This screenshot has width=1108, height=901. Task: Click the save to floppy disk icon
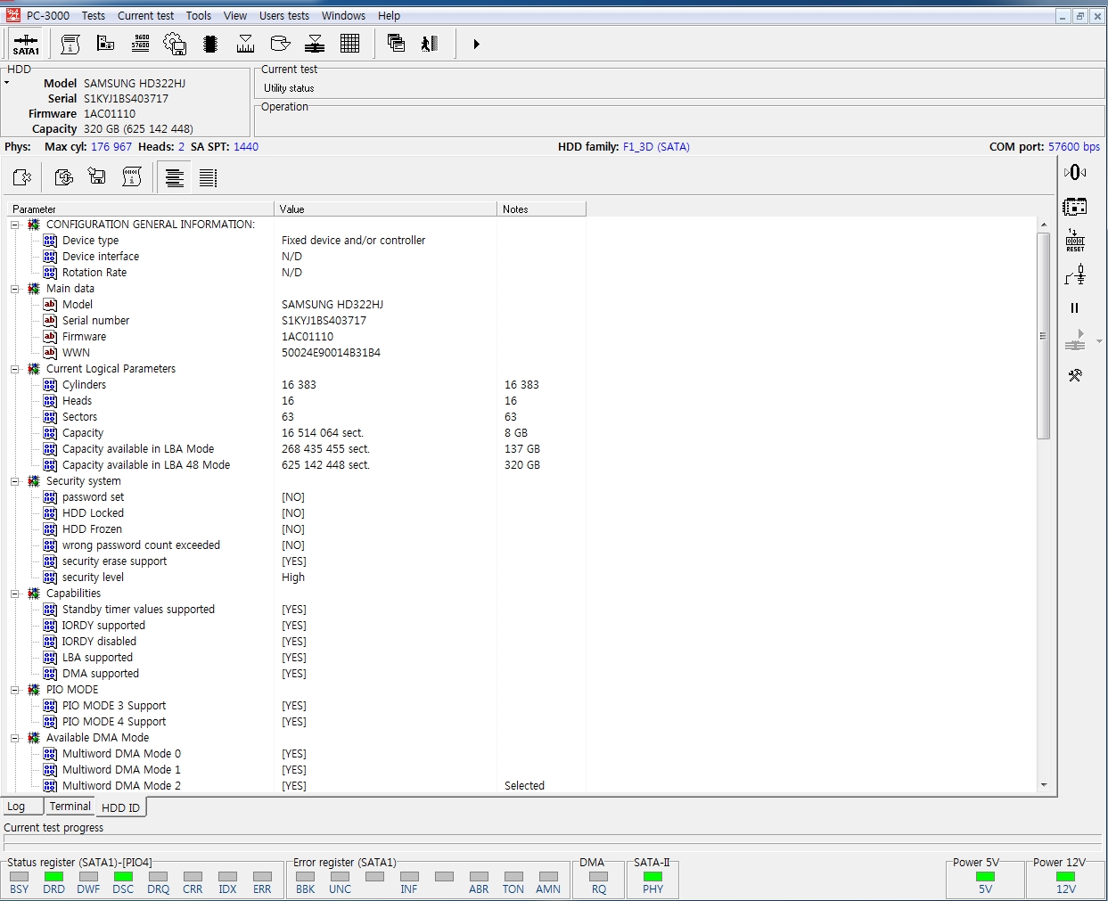point(97,177)
